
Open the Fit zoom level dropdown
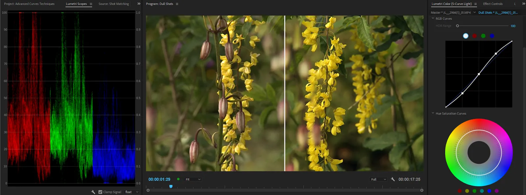tap(193, 179)
